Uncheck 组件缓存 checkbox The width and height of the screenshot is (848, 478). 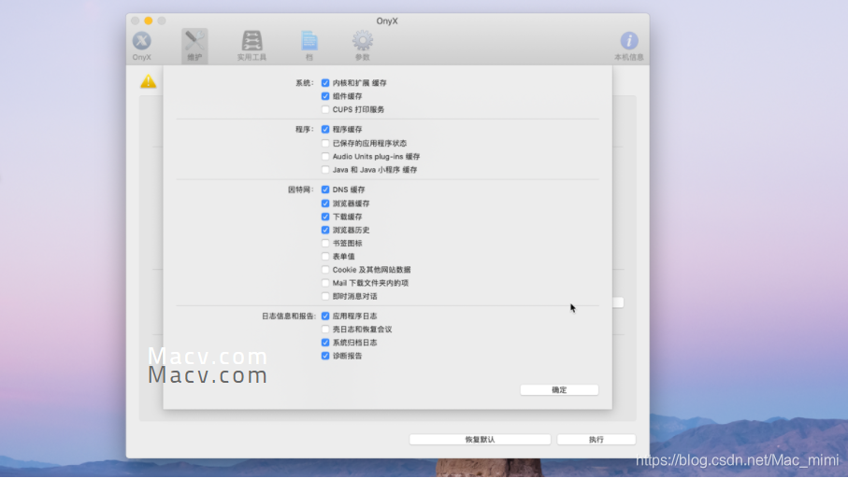click(325, 96)
